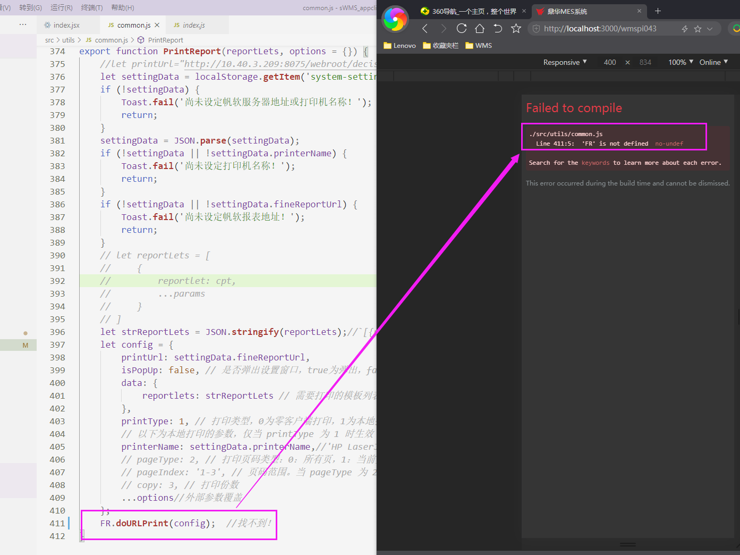
Task: Open the 100% zoom dropdown
Action: click(x=681, y=62)
